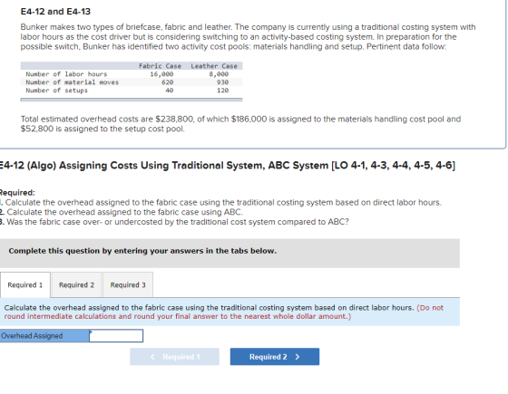
Task: Click the requirement about overcosted or undercosted
Action: point(174,222)
